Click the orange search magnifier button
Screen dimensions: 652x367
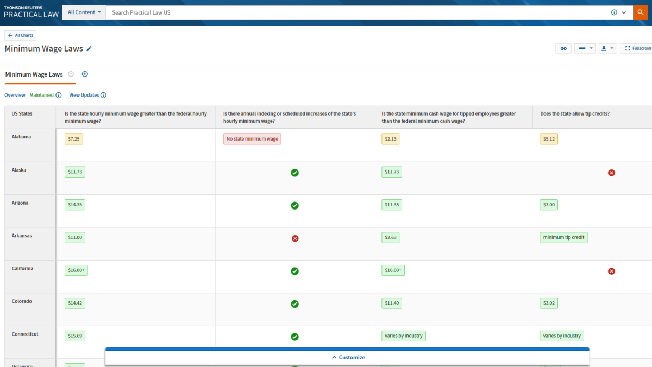(642, 12)
